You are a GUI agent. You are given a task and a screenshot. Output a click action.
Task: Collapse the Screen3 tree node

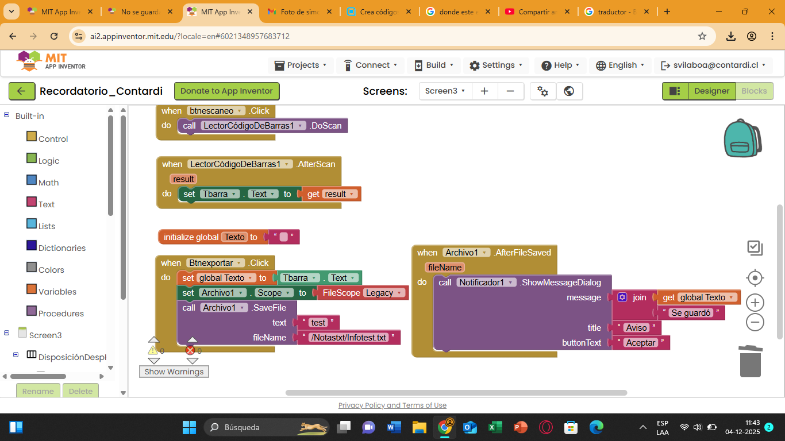coord(7,333)
